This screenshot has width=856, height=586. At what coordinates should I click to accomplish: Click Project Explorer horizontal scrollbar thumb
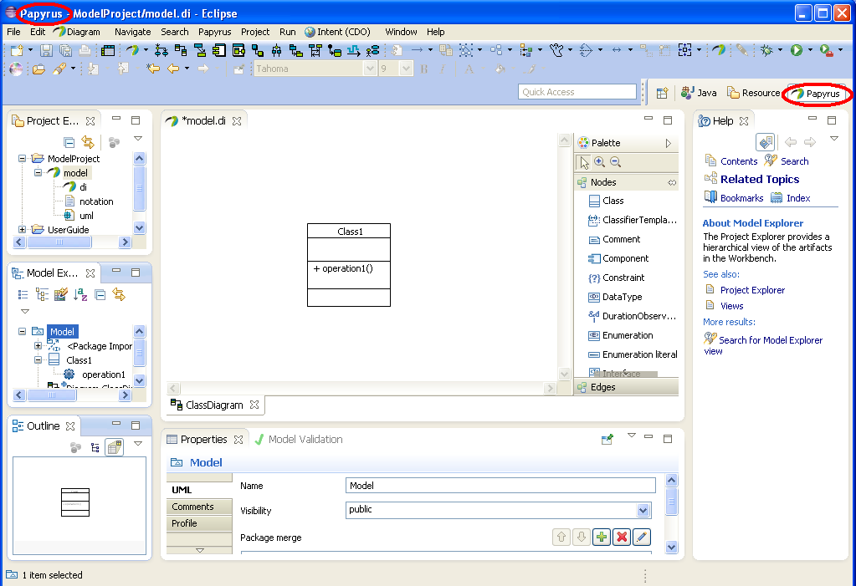pos(59,242)
